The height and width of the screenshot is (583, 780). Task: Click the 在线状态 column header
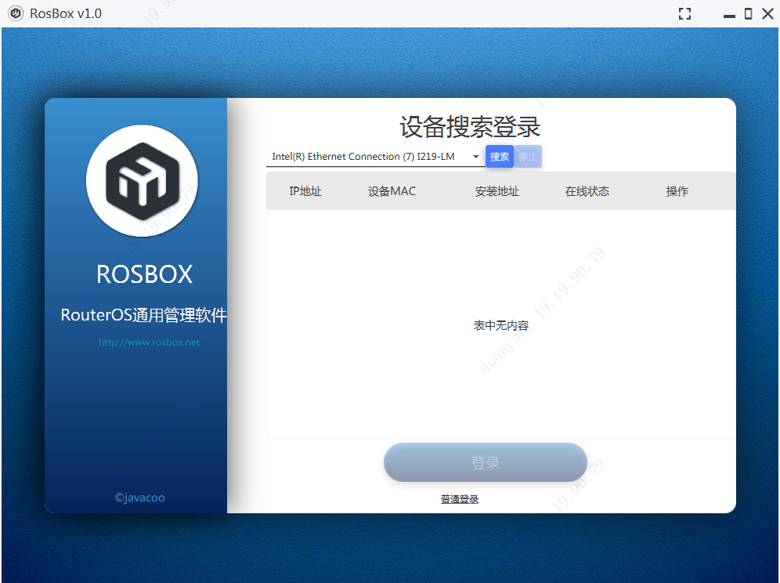[587, 191]
